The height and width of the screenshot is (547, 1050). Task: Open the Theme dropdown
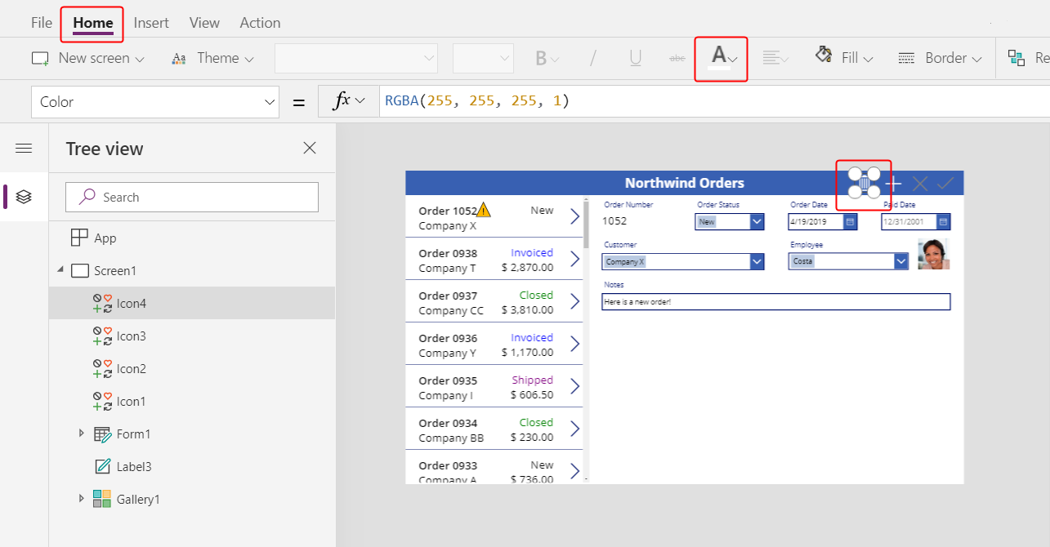click(x=212, y=58)
